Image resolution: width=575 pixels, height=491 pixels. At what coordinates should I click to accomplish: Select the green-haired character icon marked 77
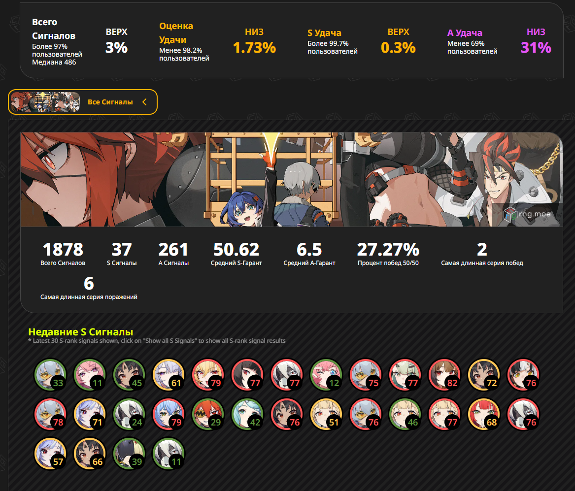405,374
